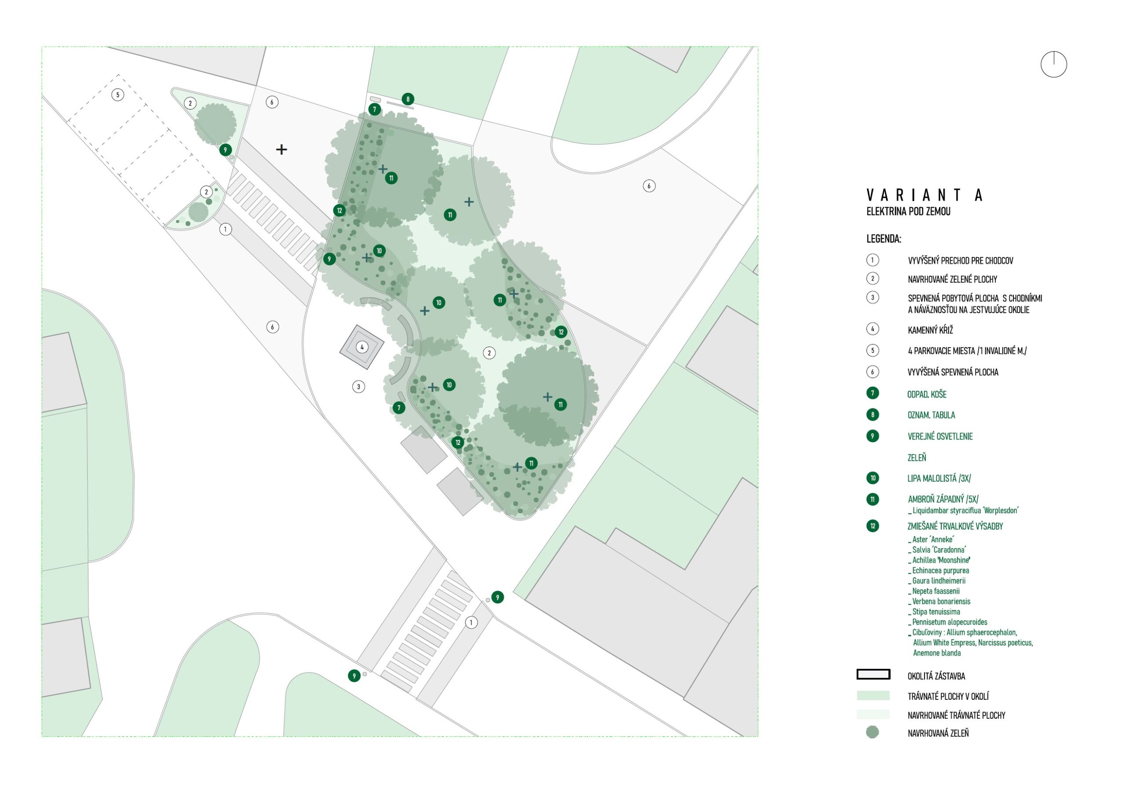Select marker 2 in the central lawn among trees
This screenshot has height=793, width=1126.
coord(489,353)
